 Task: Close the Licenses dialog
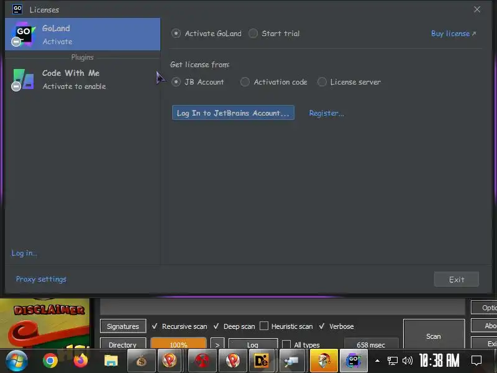[x=477, y=9]
